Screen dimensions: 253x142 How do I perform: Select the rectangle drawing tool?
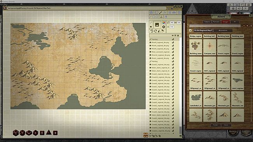154,17
